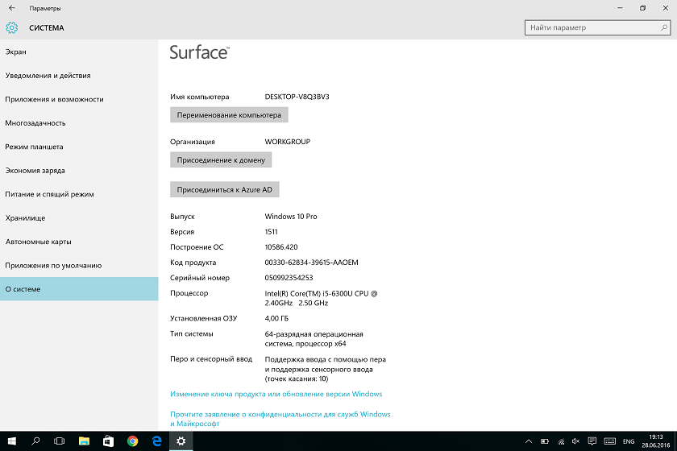Launch Microsoft Edge from taskbar
This screenshot has width=677, height=451.
[156, 441]
